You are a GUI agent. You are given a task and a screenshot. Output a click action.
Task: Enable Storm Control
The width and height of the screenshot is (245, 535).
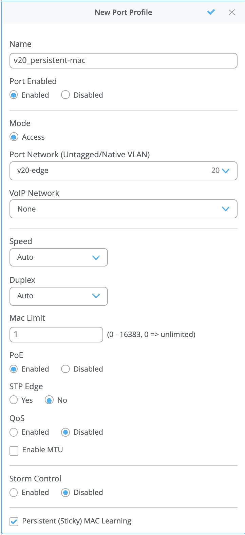(x=14, y=492)
